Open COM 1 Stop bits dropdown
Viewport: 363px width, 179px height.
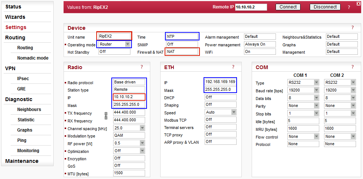(303, 113)
